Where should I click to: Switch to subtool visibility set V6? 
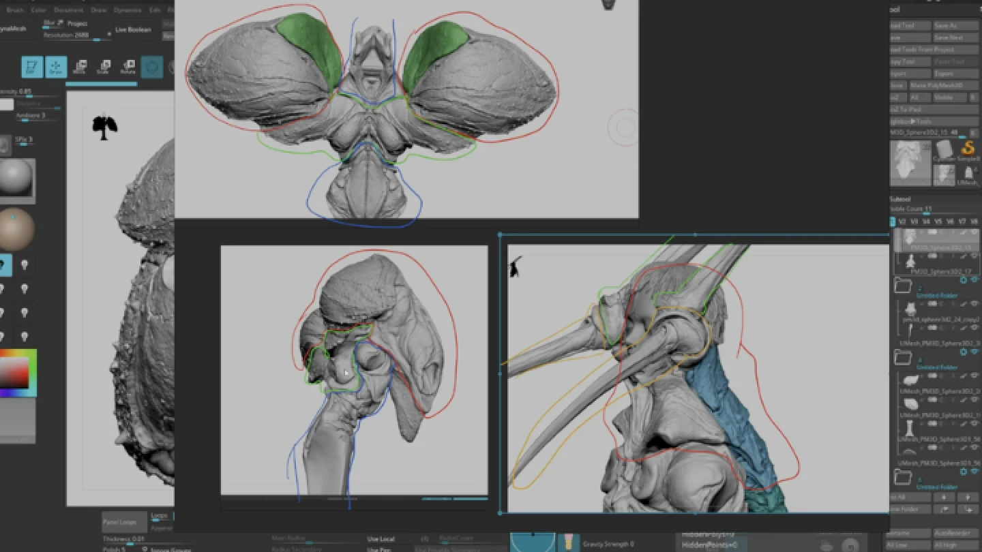point(950,221)
